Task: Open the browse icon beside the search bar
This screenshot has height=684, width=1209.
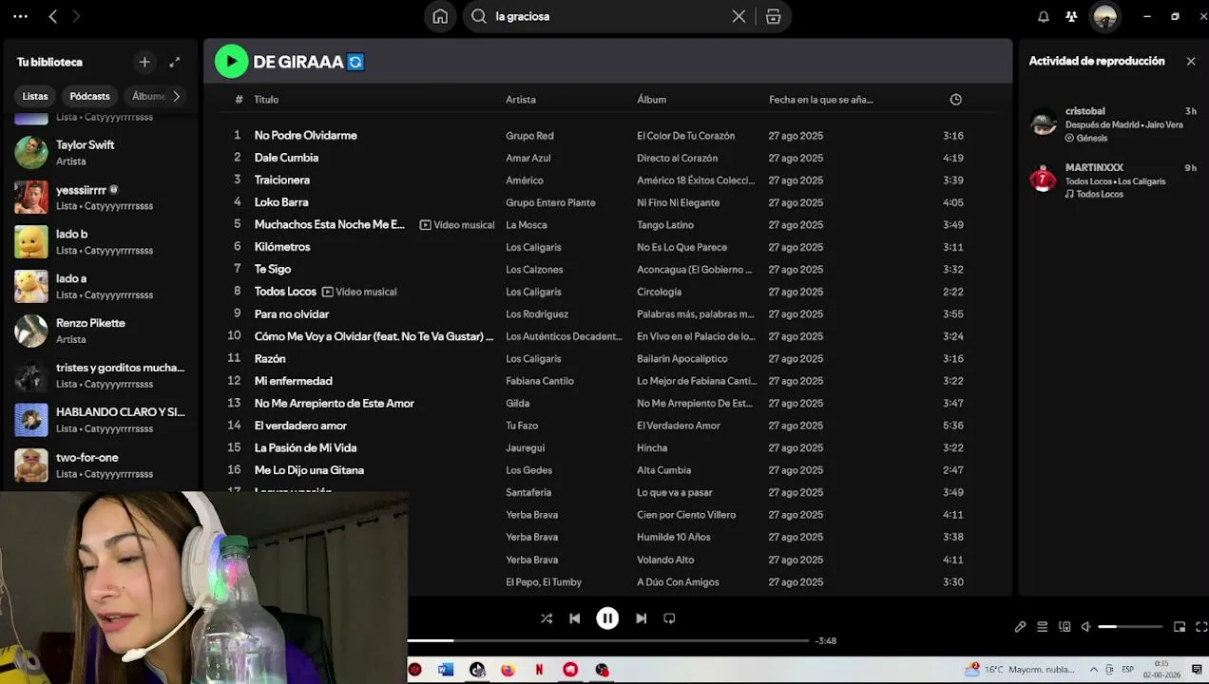Action: tap(773, 16)
